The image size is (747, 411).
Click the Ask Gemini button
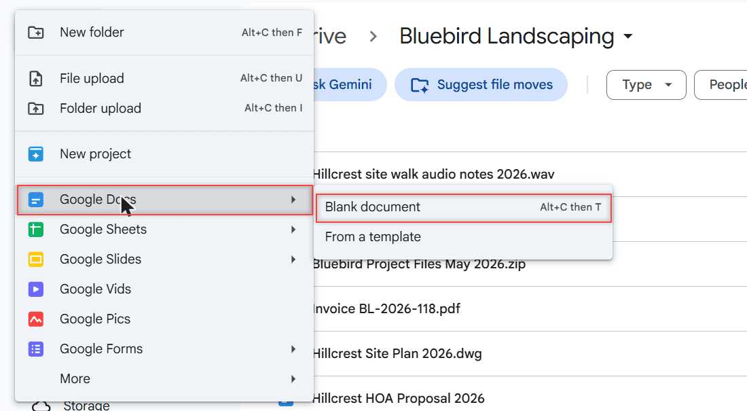350,85
